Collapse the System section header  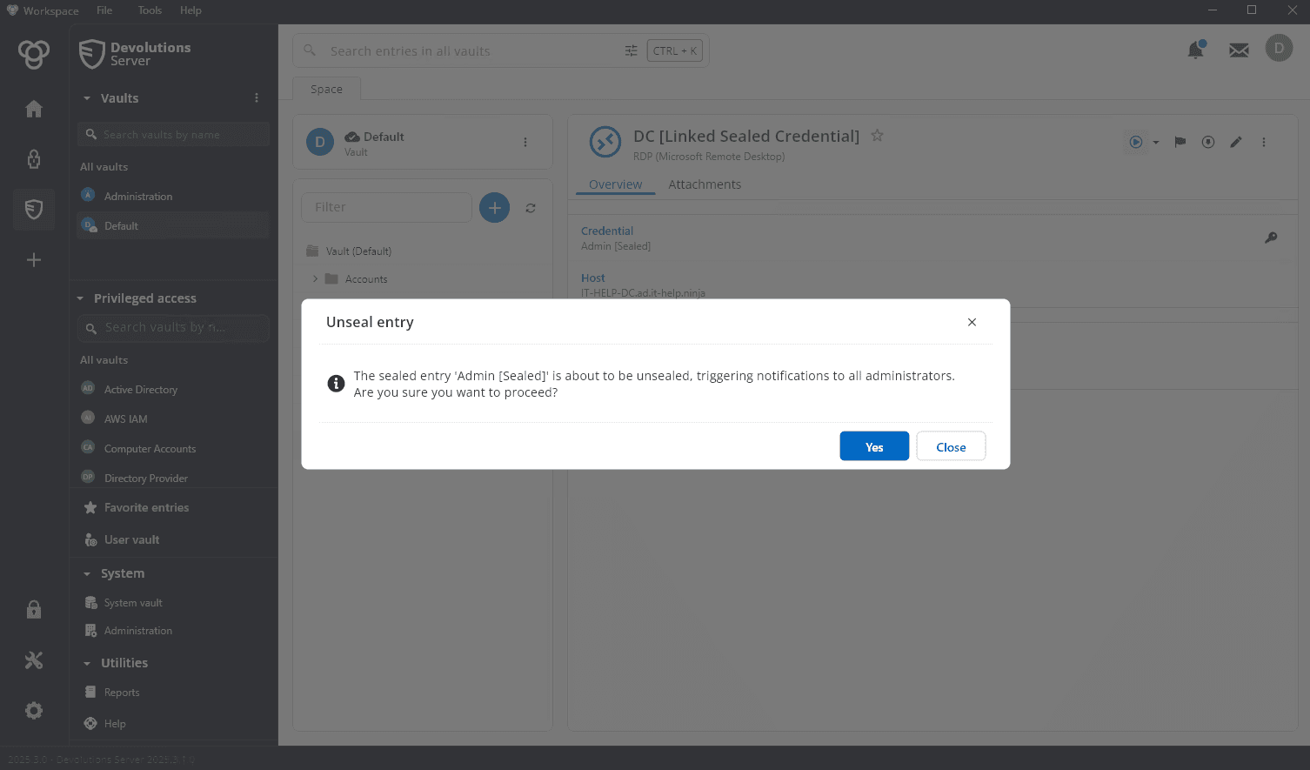tap(87, 572)
